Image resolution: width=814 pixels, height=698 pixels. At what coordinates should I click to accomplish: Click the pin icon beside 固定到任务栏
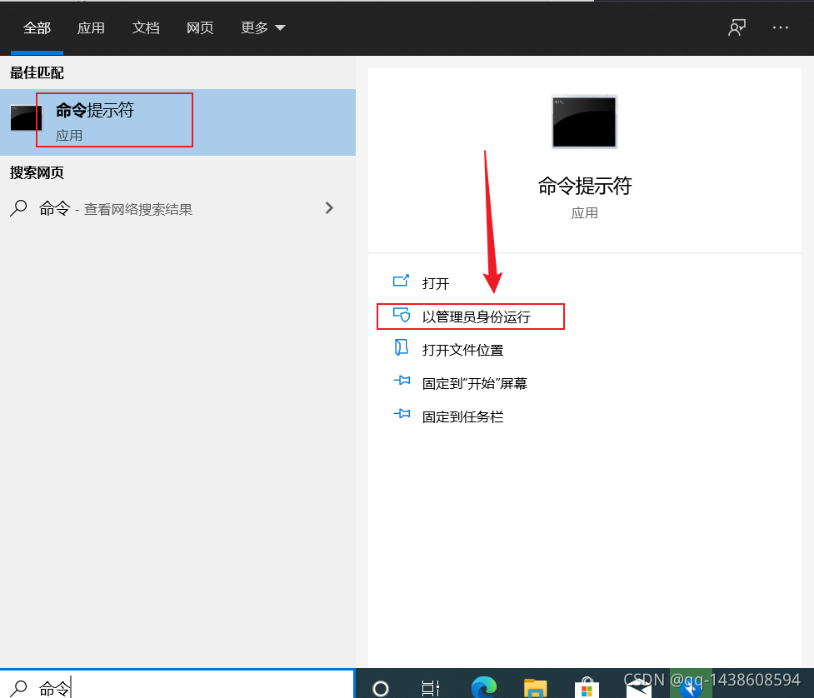[x=402, y=414]
